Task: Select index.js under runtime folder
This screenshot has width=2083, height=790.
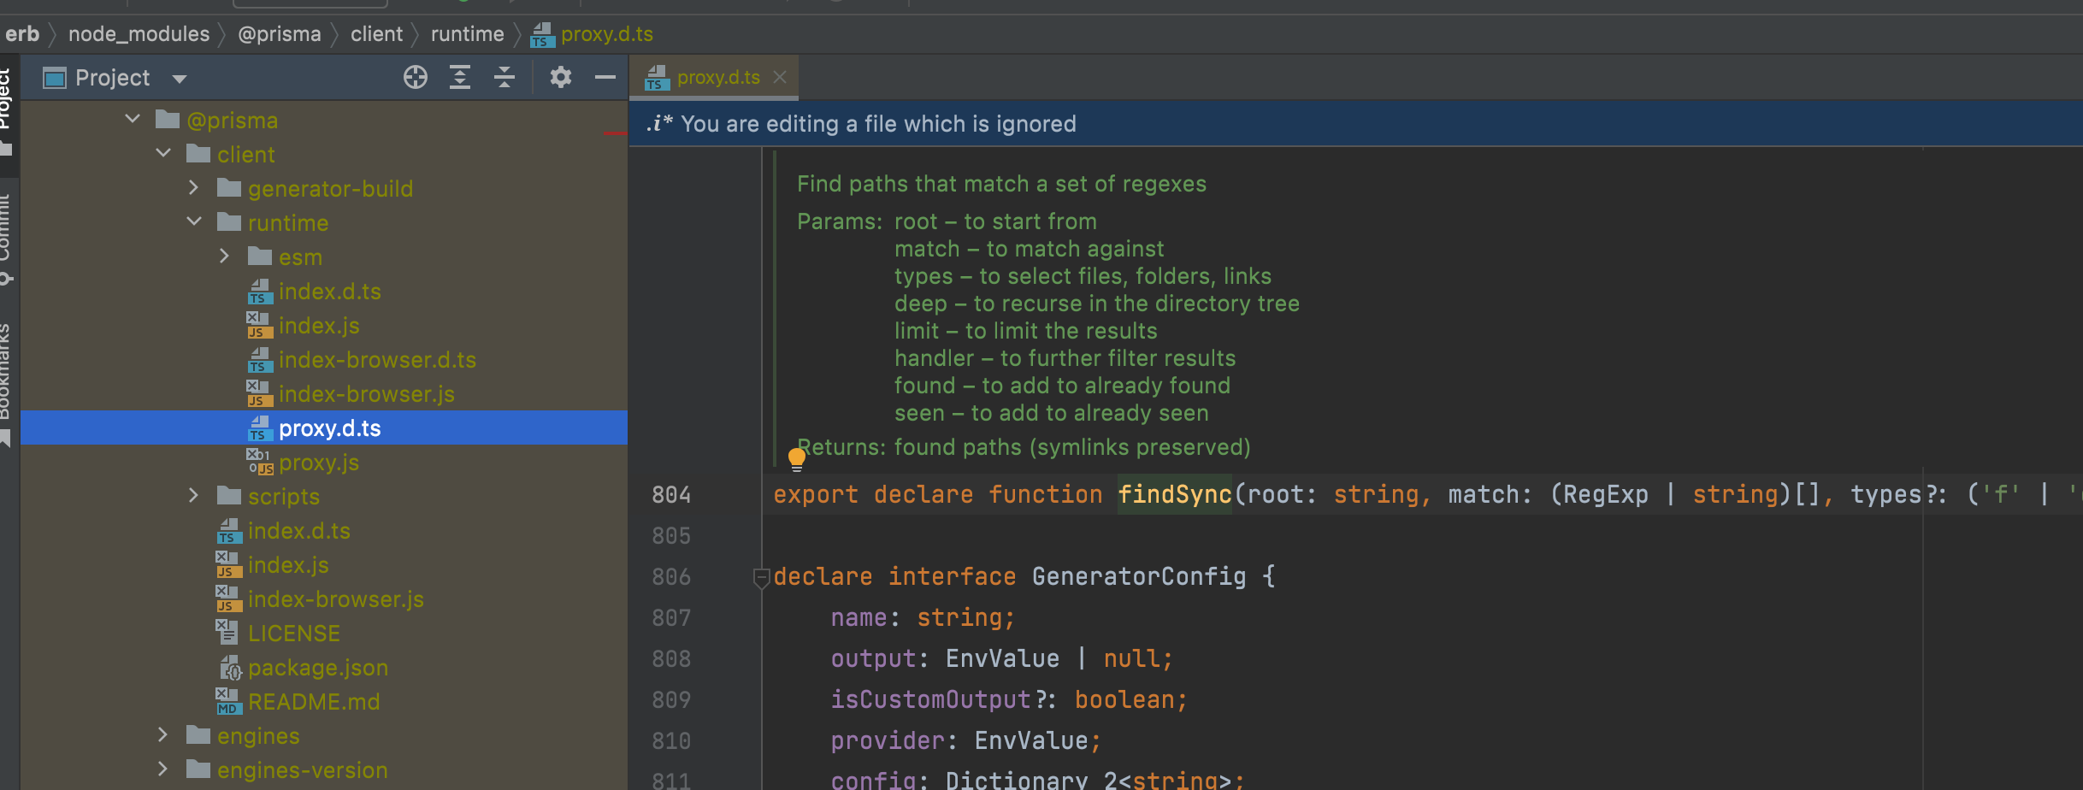Action: tap(318, 326)
